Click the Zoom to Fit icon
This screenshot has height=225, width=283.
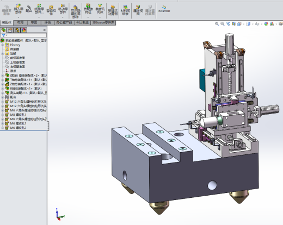coord(217,24)
